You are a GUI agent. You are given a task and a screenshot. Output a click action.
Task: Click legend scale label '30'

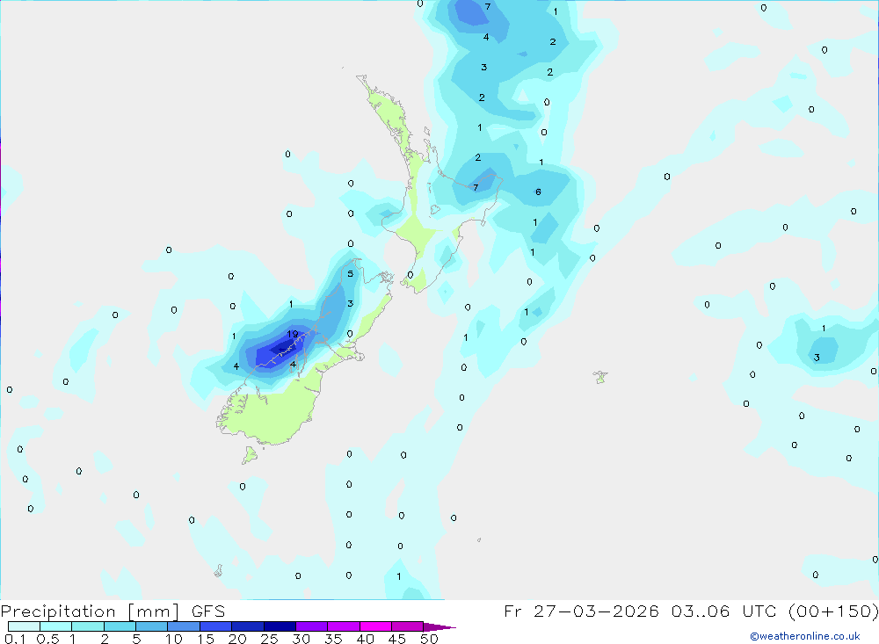(x=301, y=639)
